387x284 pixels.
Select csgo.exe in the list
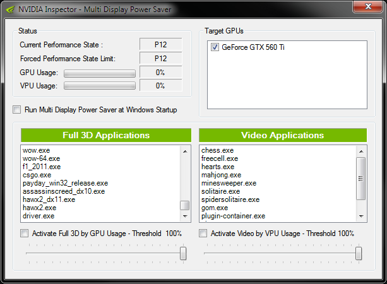pos(37,175)
